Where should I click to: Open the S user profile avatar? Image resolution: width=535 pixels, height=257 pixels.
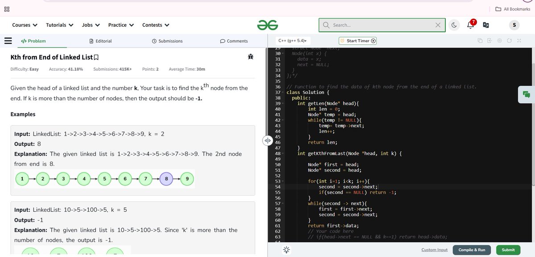[x=514, y=25]
